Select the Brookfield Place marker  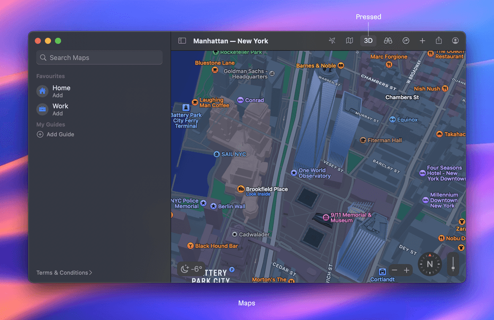[x=241, y=189]
